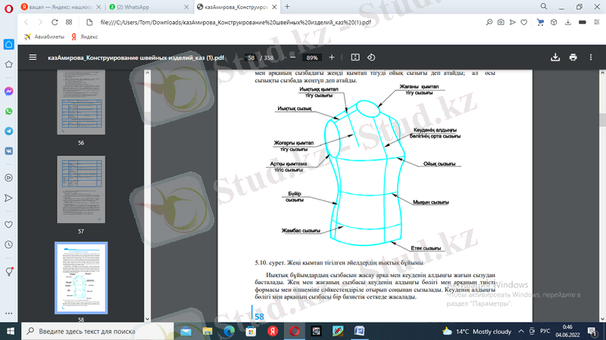Image resolution: width=606 pixels, height=340 pixels.
Task: Click document scrollbar up arrow
Action: pos(602,73)
